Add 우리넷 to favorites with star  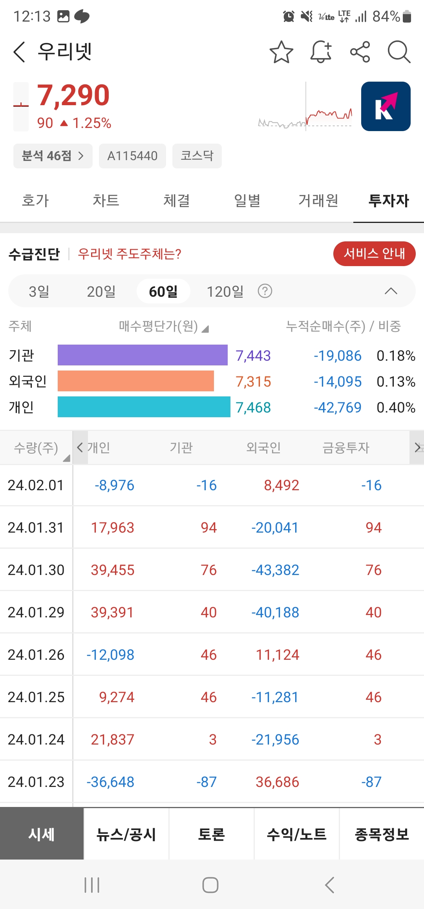pyautogui.click(x=281, y=52)
